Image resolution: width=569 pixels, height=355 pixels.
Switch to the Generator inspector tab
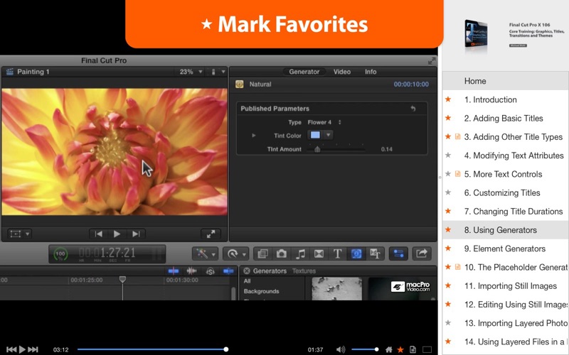[304, 72]
